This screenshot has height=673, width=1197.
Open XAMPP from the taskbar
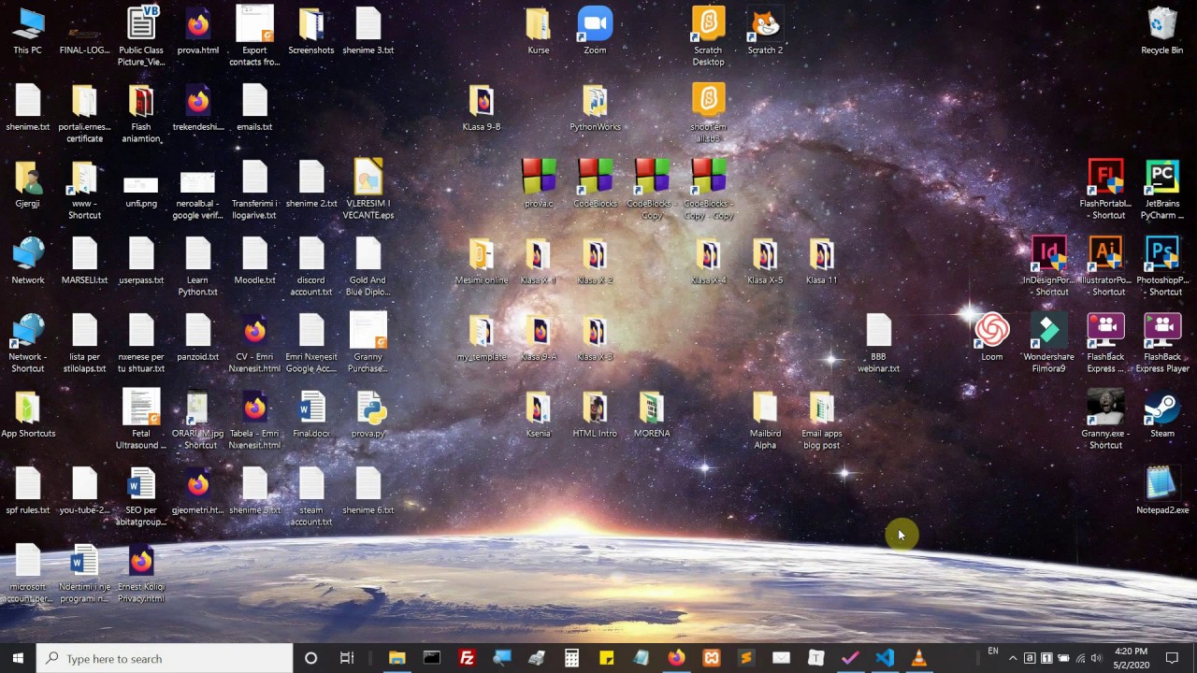point(712,658)
